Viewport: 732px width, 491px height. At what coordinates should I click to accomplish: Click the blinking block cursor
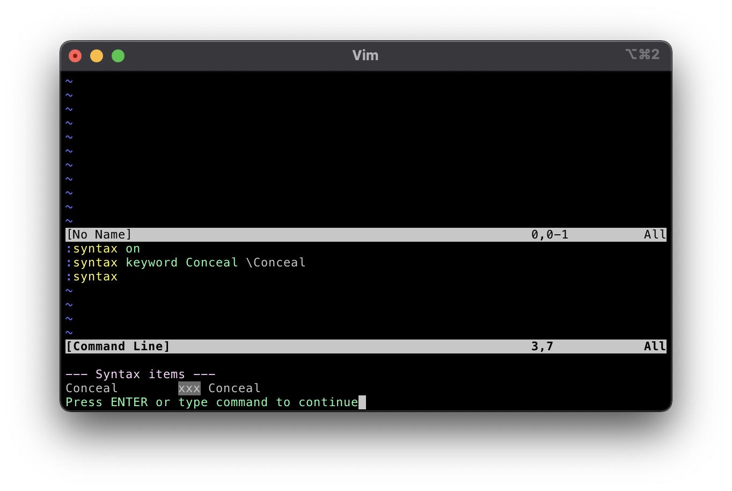pos(362,402)
